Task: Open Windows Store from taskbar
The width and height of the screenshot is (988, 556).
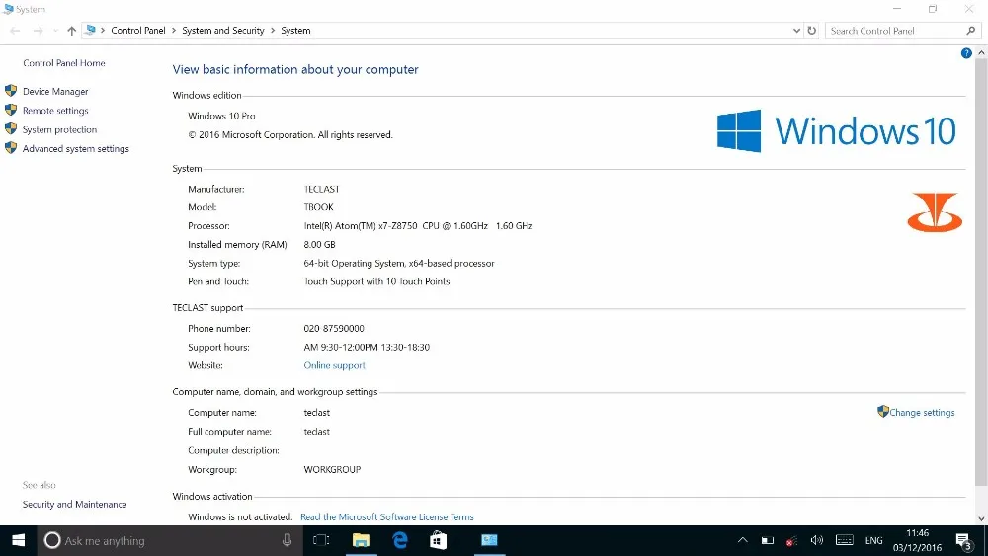Action: [x=438, y=540]
